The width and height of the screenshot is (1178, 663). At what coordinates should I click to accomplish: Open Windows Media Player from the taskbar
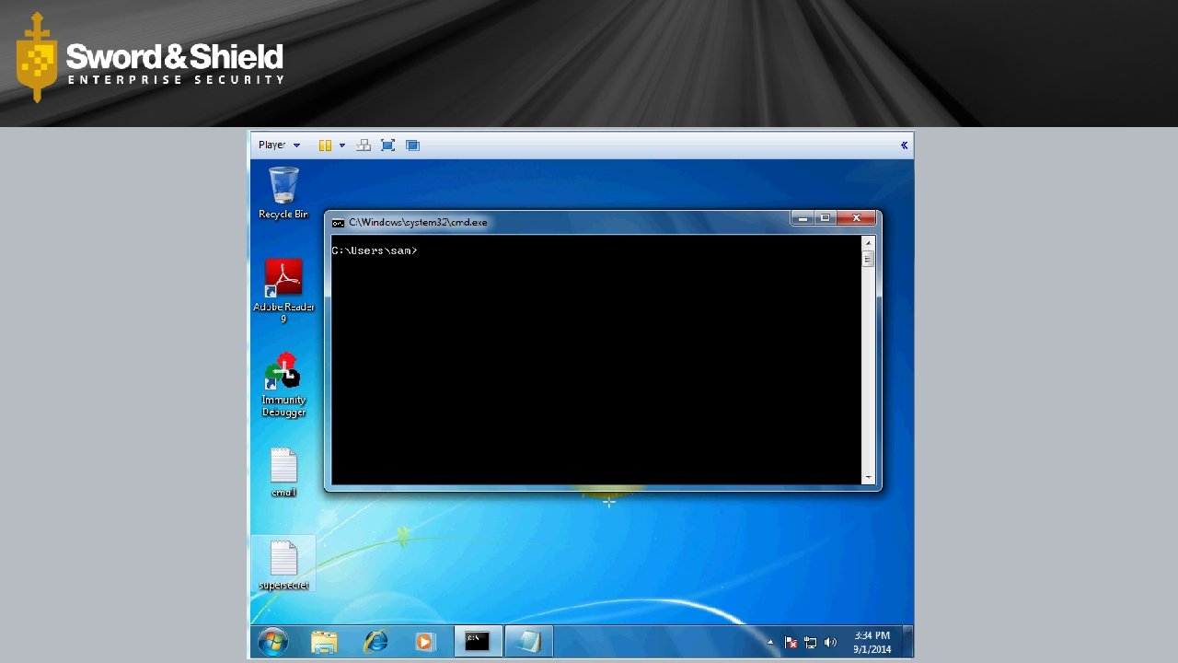(x=424, y=641)
